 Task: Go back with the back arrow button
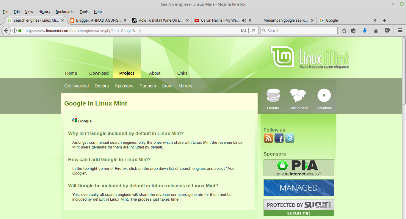coord(6,31)
